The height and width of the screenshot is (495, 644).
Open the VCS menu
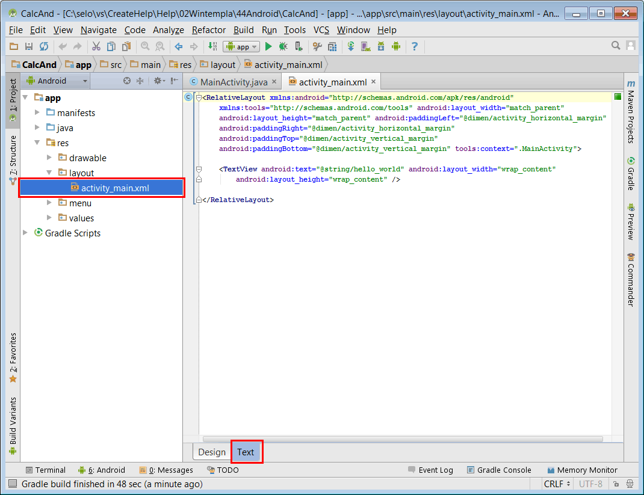321,30
